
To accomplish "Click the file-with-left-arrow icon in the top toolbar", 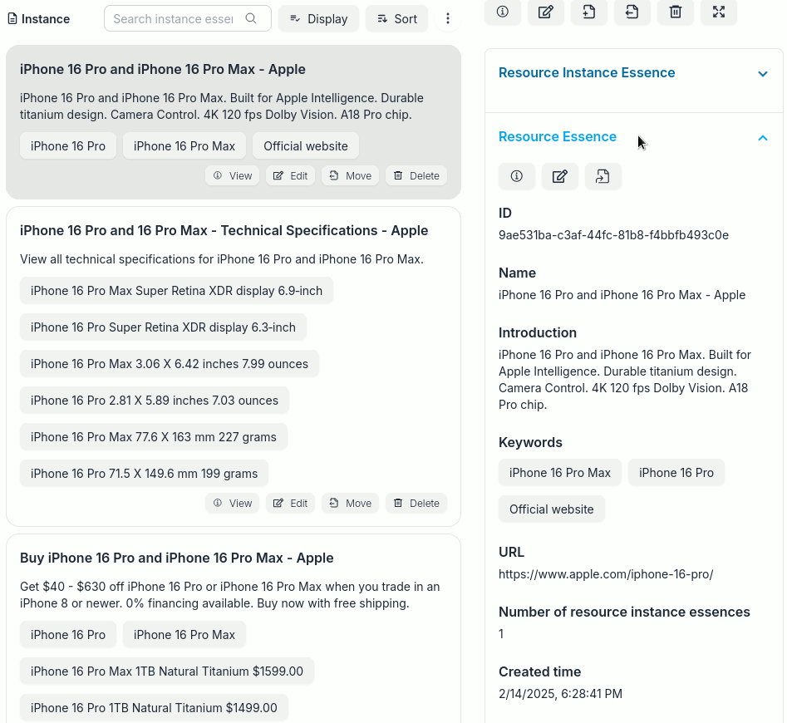I will click(632, 12).
